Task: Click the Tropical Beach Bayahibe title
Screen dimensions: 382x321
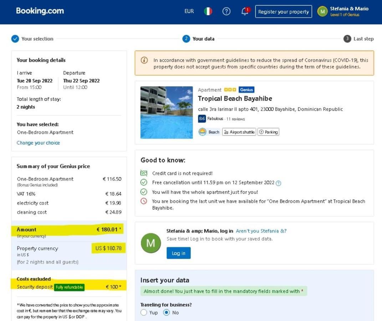Action: pos(235,98)
